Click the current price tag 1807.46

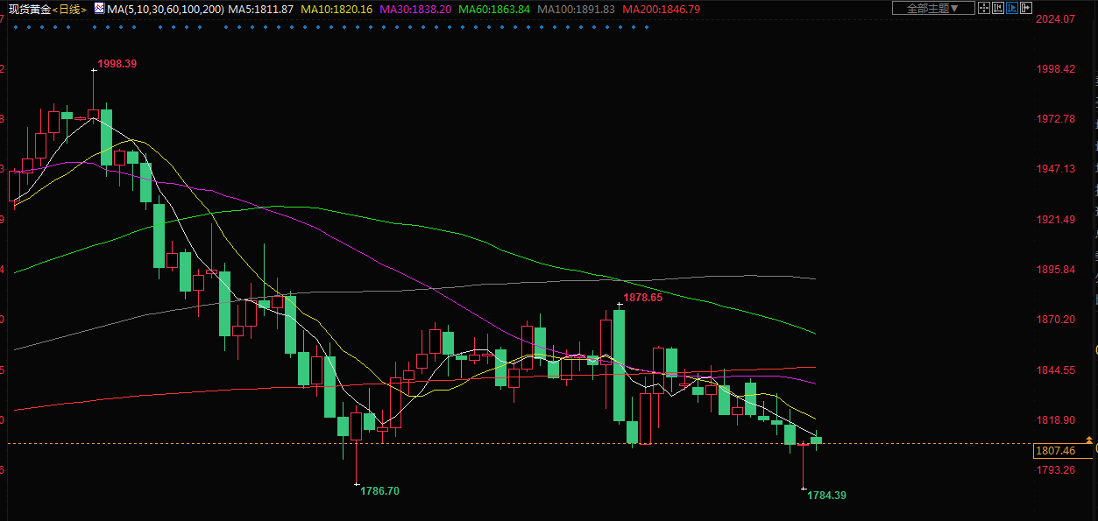pos(1054,451)
